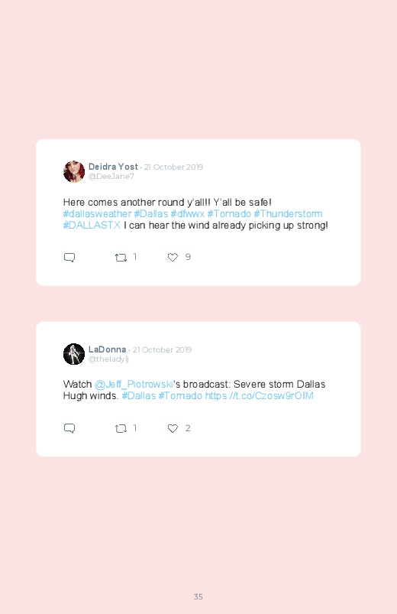Click the LaDonna display name

coord(107,349)
